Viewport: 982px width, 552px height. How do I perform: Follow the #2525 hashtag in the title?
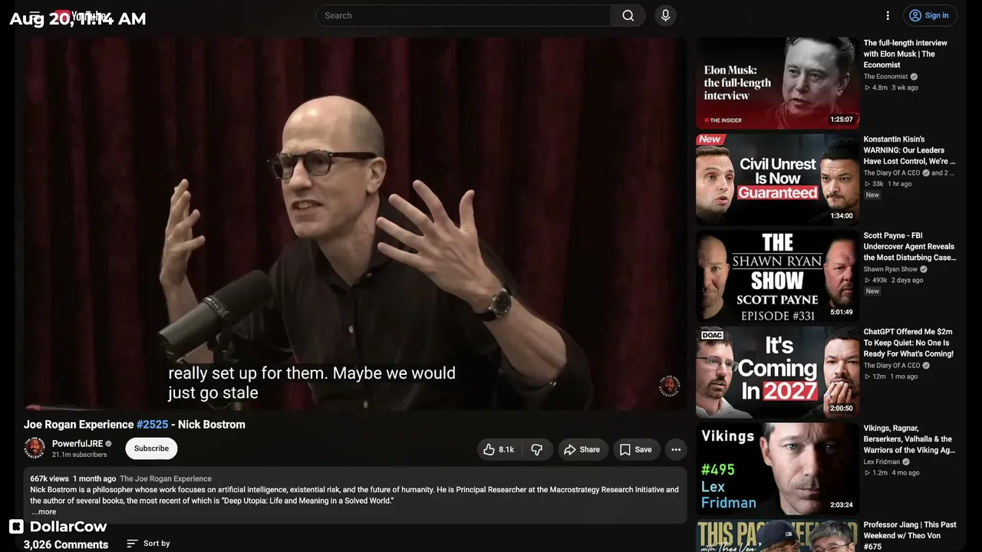pos(152,425)
